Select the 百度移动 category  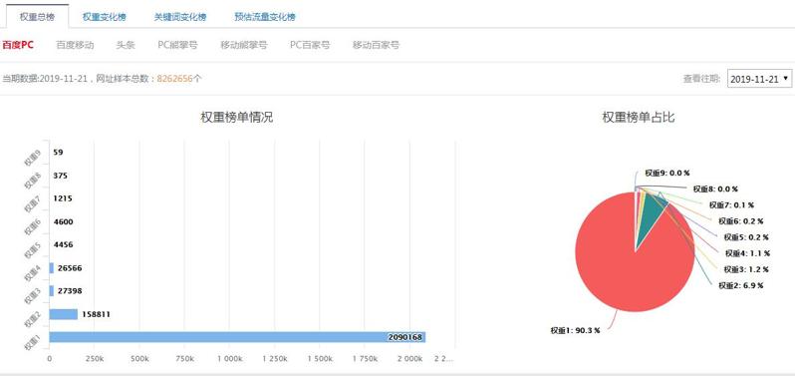(75, 45)
